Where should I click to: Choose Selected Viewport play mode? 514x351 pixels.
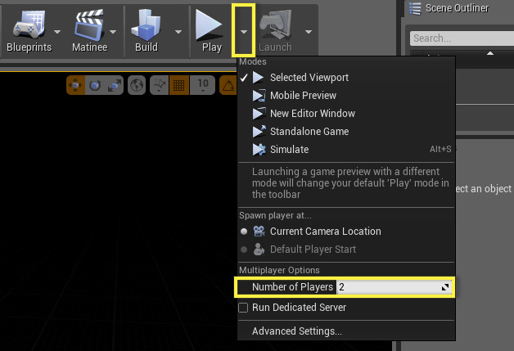[x=346, y=78]
